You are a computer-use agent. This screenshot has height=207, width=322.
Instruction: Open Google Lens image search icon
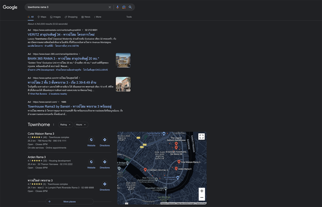(x=124, y=7)
